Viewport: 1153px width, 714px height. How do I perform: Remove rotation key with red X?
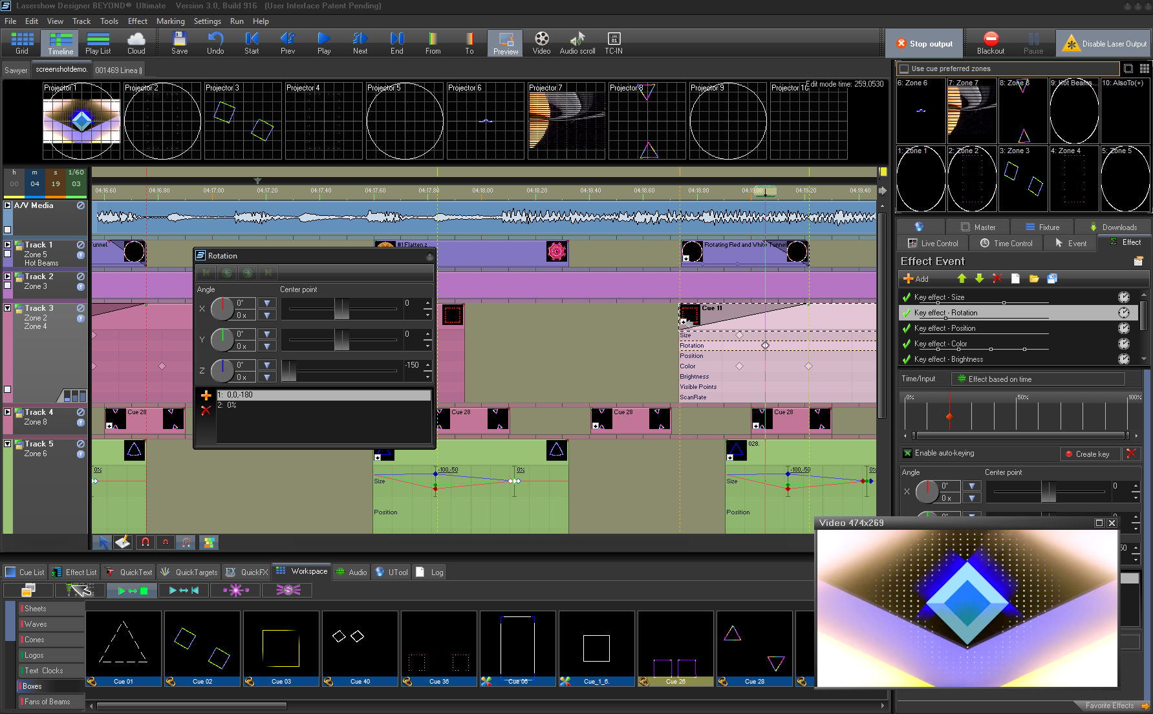pyautogui.click(x=206, y=410)
